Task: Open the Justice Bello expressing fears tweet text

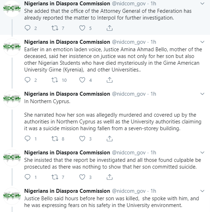Action: pos(112,202)
